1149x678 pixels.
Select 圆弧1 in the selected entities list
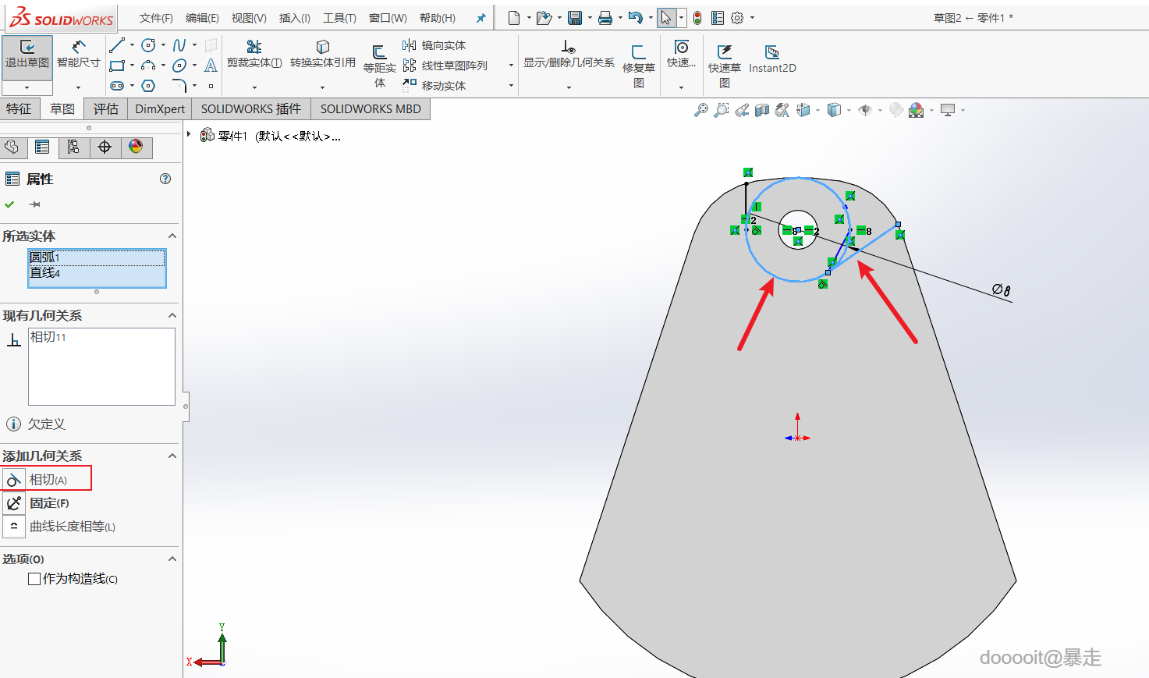point(97,257)
